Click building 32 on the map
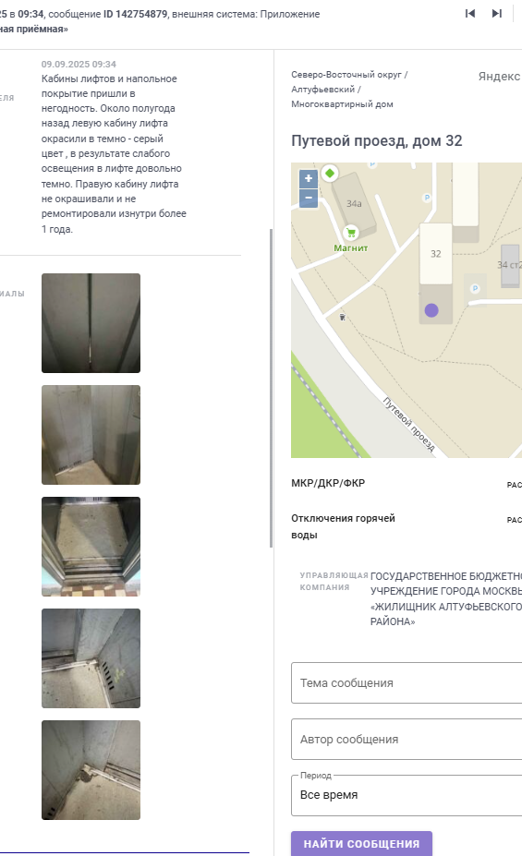This screenshot has width=522, height=856. [x=436, y=254]
